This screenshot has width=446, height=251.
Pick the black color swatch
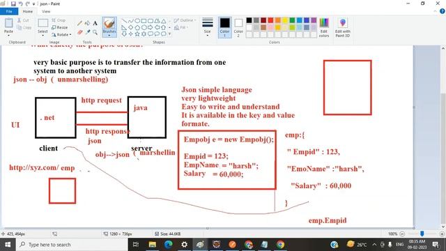click(x=249, y=20)
